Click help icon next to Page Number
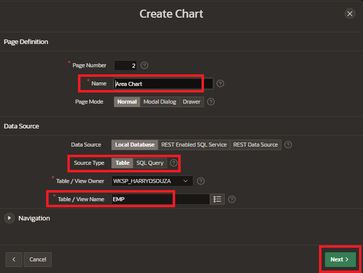The image size is (363, 273). point(144,65)
